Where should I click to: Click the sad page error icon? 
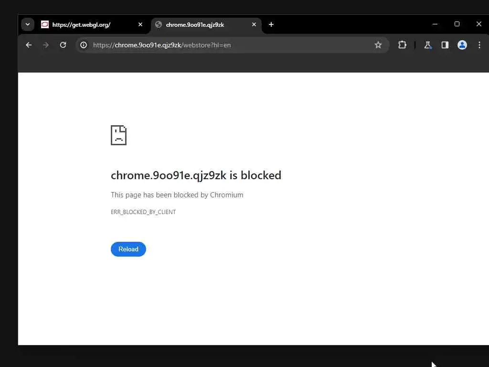coord(118,135)
